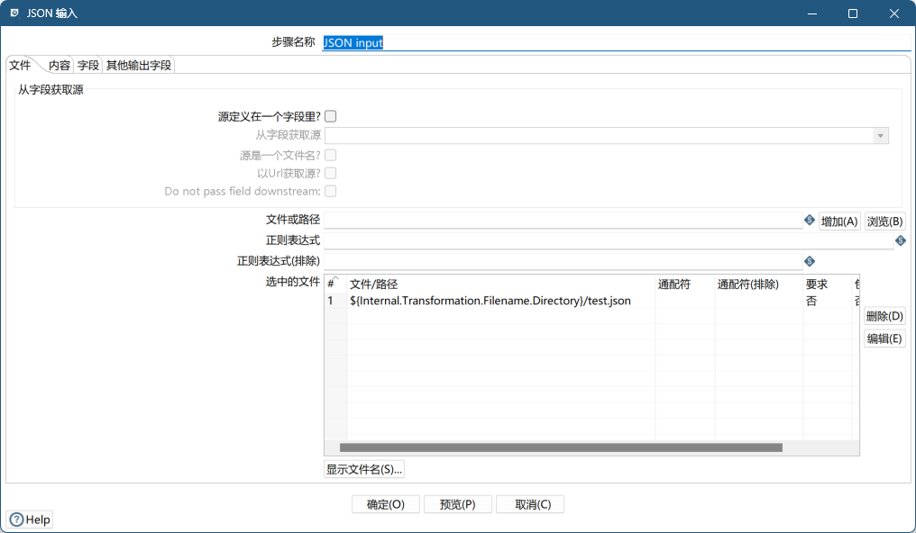Open the 字段 tab
Image resolution: width=916 pixels, height=533 pixels.
pos(87,65)
